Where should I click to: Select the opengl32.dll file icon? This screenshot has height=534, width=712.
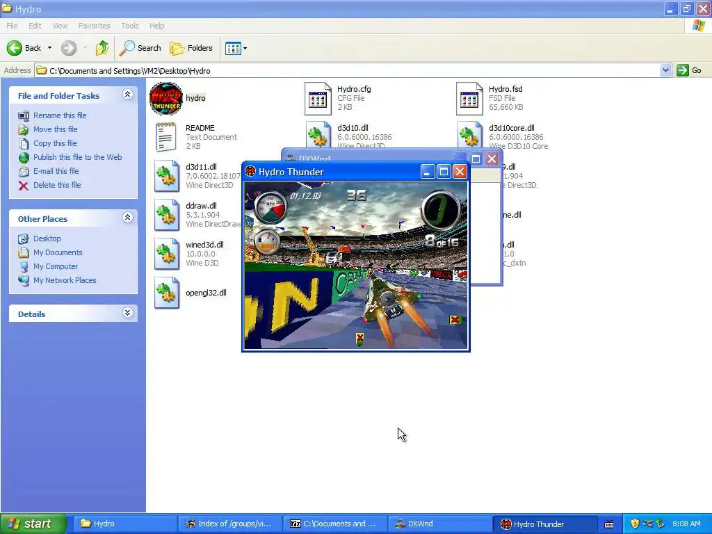tap(166, 293)
